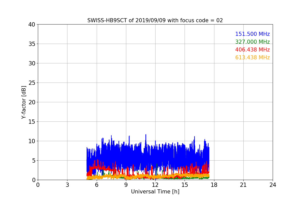The image size is (303, 202).
Task: Click the blue 151.5 MHz peak near 11h
Action: 146,135
